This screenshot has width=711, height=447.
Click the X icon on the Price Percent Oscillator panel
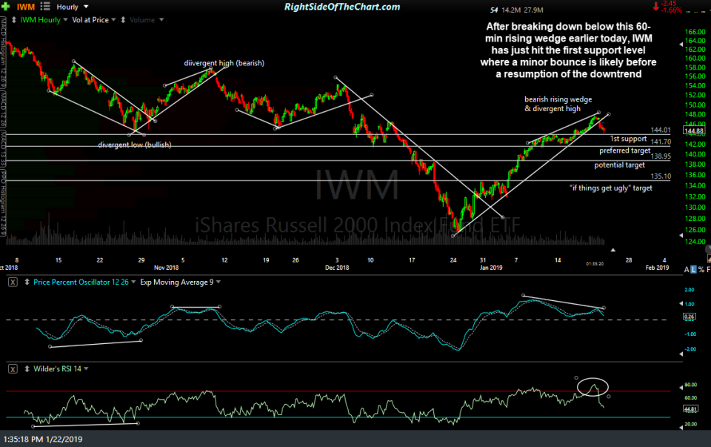click(13, 282)
